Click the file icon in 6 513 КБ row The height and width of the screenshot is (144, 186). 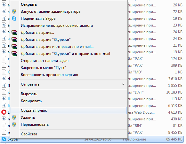(x=4, y=106)
